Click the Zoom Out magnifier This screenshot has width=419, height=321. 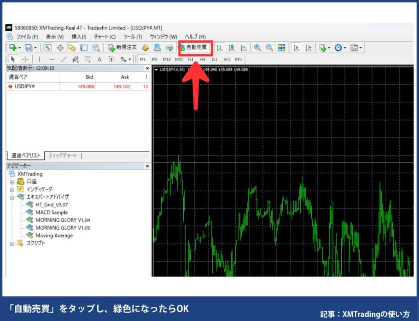[269, 47]
